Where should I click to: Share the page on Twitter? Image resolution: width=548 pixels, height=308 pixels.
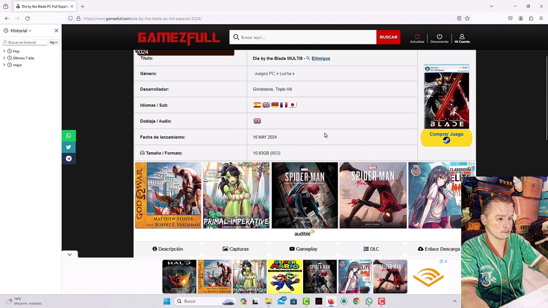[68, 147]
